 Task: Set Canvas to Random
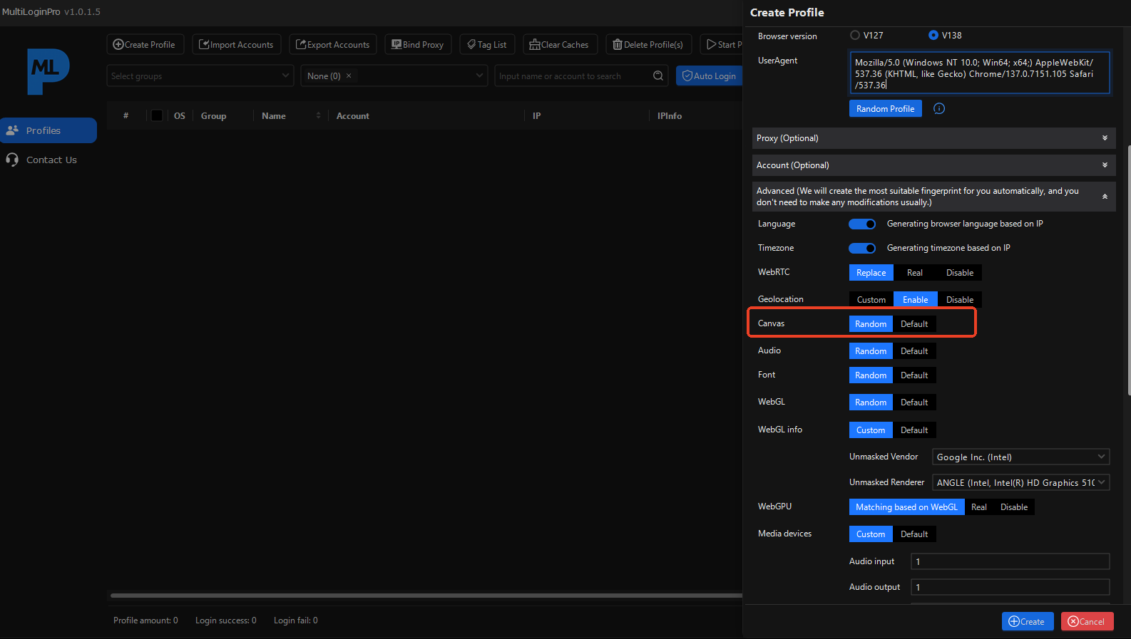point(871,323)
